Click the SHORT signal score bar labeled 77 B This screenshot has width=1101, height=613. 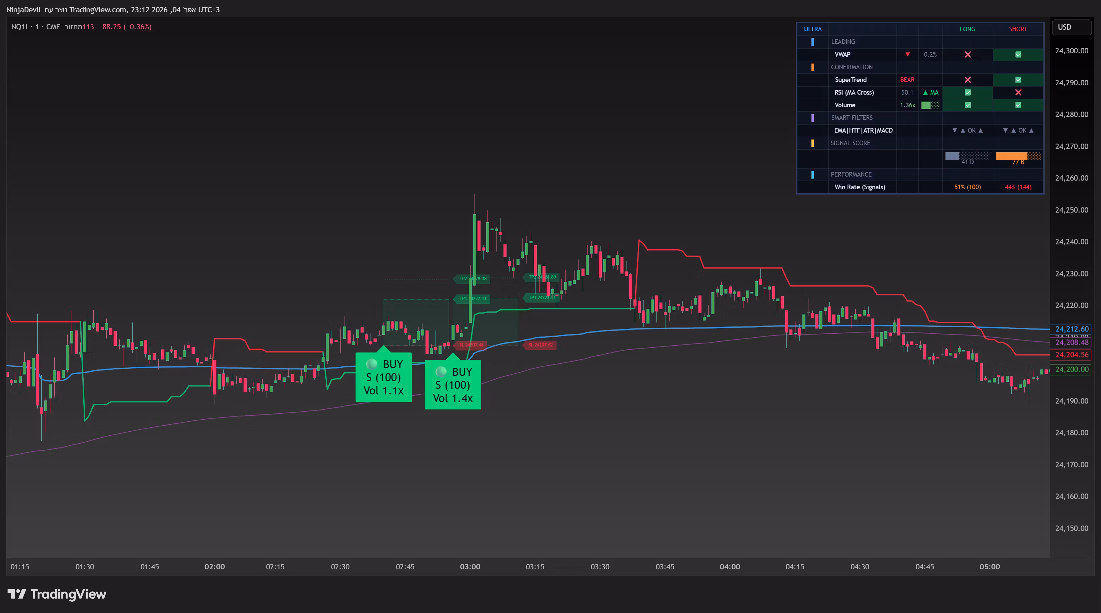(1018, 156)
